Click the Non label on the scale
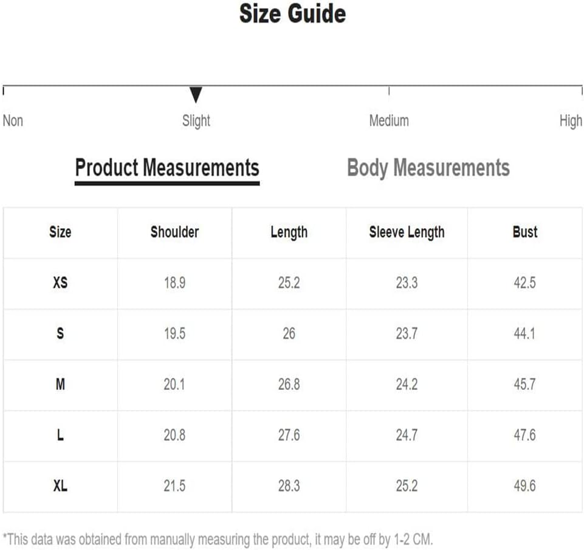Image resolution: width=584 pixels, height=550 pixels. coord(13,120)
